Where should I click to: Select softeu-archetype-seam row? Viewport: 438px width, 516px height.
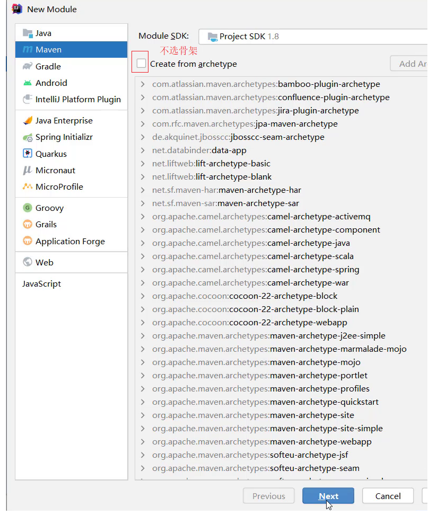(281, 468)
